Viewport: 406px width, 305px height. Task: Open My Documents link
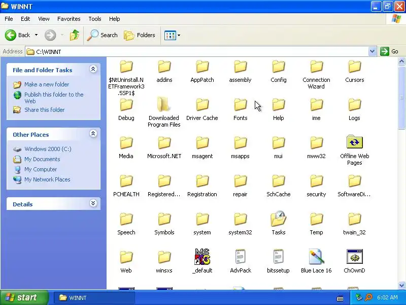pyautogui.click(x=42, y=159)
